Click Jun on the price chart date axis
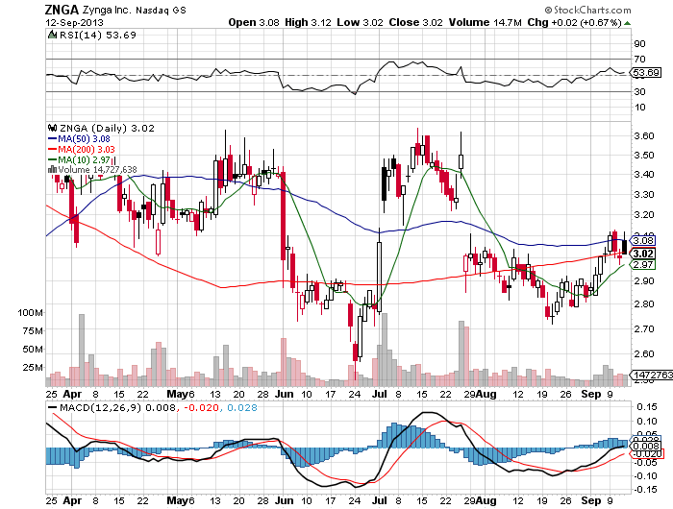Screen dimensions: 673x509 [x=285, y=394]
